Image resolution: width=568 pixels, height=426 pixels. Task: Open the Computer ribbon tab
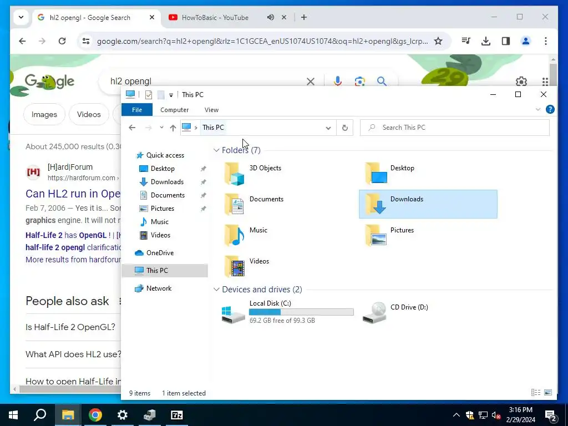(x=175, y=110)
